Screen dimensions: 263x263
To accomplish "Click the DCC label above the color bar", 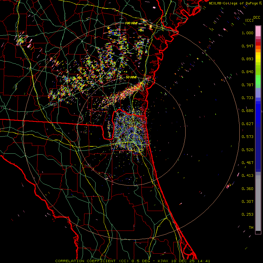I will pos(257,18).
